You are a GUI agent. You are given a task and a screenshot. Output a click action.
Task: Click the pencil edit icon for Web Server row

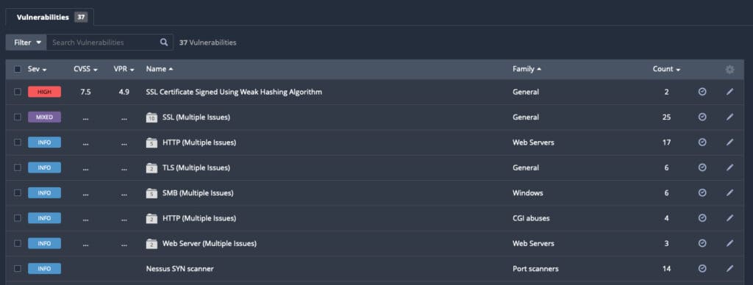729,243
